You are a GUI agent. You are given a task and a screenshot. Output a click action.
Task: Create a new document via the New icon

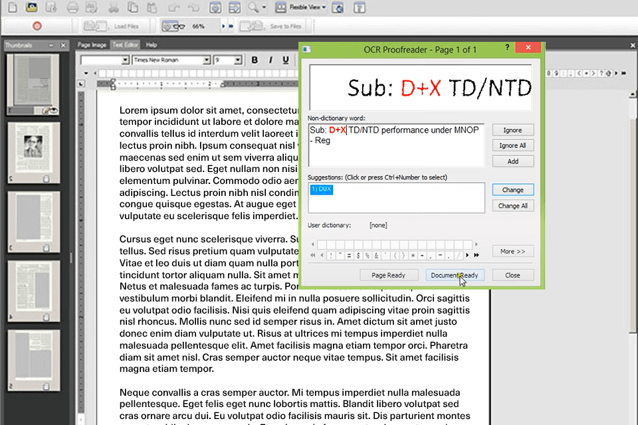pos(12,7)
